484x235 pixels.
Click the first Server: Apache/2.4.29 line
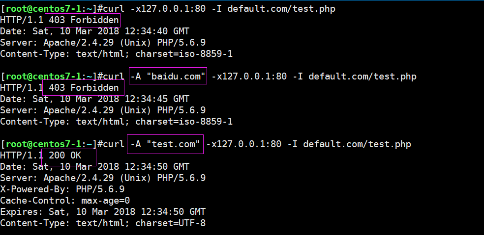pyautogui.click(x=103, y=43)
